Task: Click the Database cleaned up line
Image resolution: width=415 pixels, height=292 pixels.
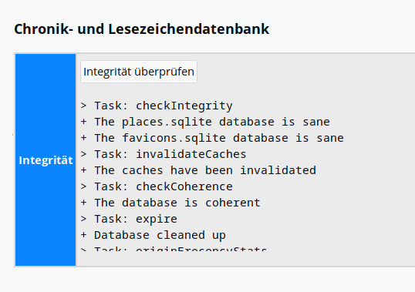Action: [x=154, y=235]
